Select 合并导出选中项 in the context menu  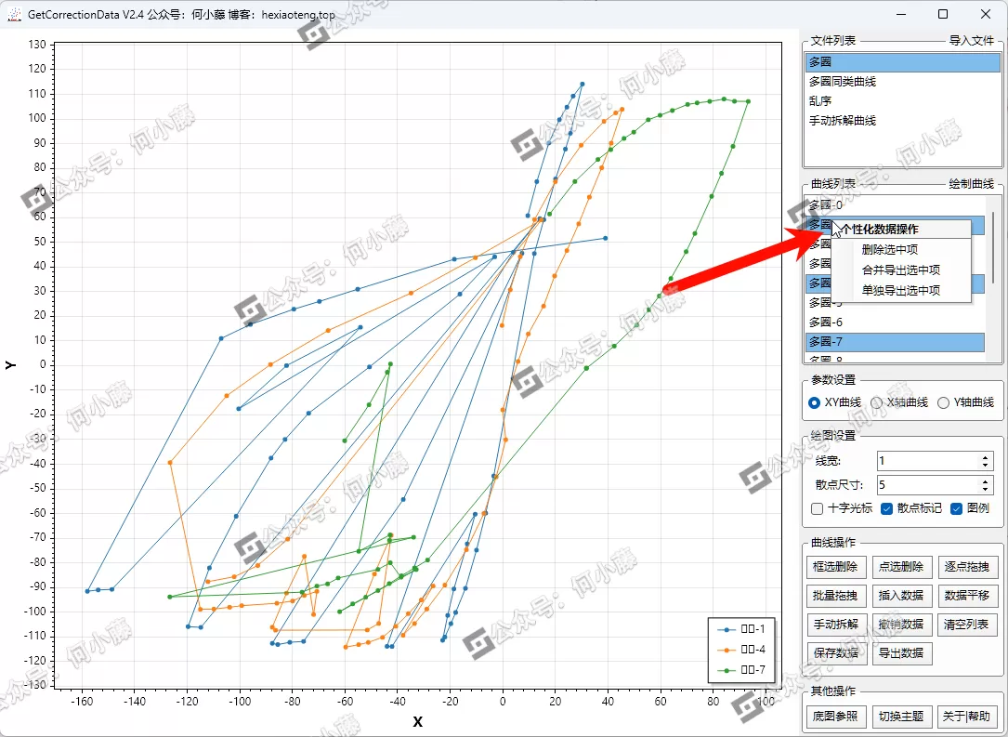(x=900, y=270)
